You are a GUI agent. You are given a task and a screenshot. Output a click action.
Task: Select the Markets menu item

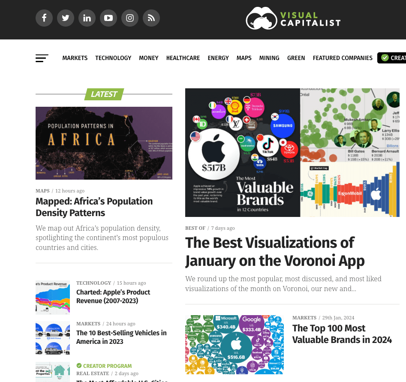75,58
